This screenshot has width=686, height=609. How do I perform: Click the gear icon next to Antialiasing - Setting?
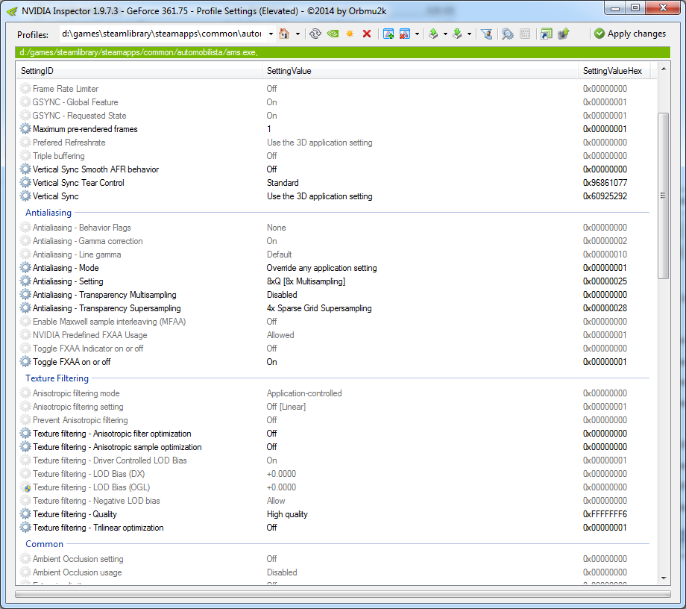[25, 281]
